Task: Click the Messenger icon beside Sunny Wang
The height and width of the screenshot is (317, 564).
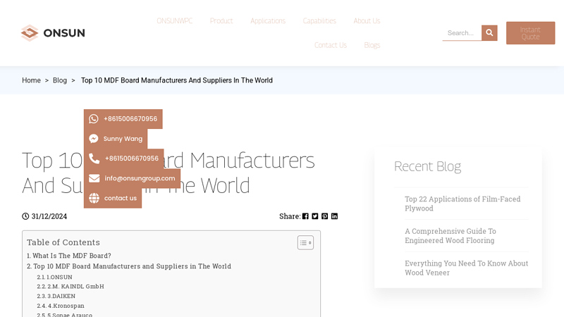Action: click(94, 139)
